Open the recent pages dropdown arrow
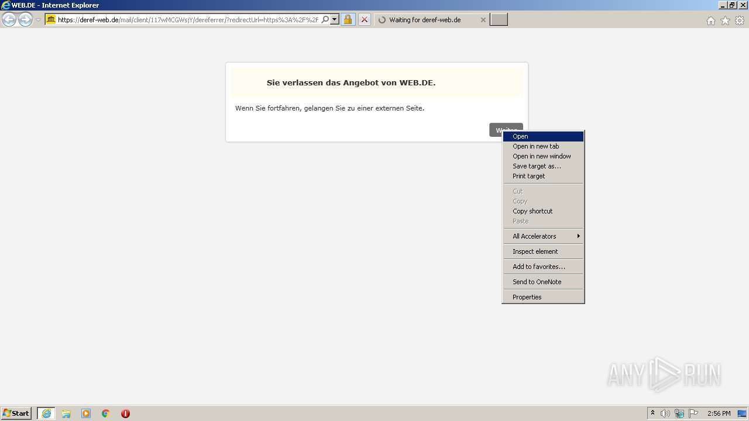The image size is (749, 421). [38, 20]
